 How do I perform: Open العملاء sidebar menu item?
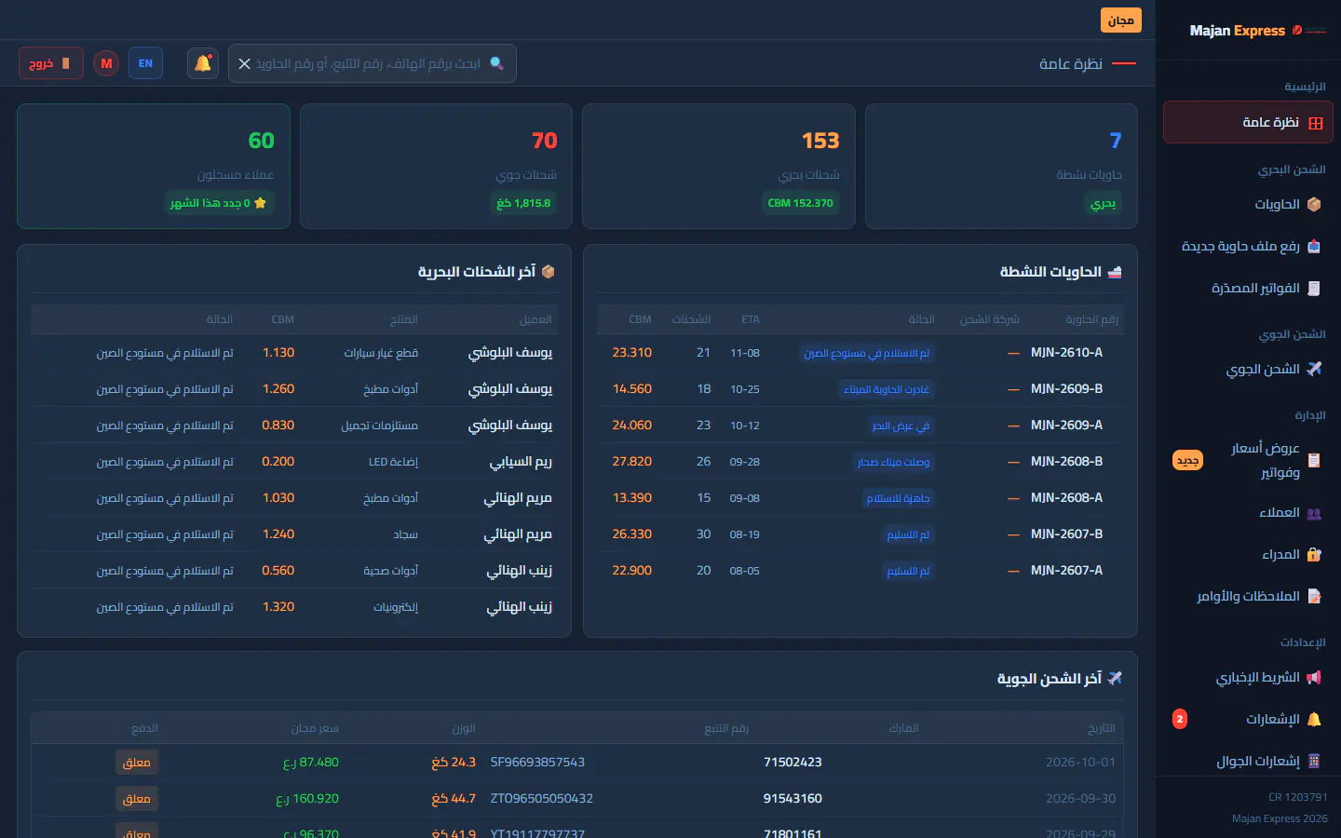tap(1248, 512)
